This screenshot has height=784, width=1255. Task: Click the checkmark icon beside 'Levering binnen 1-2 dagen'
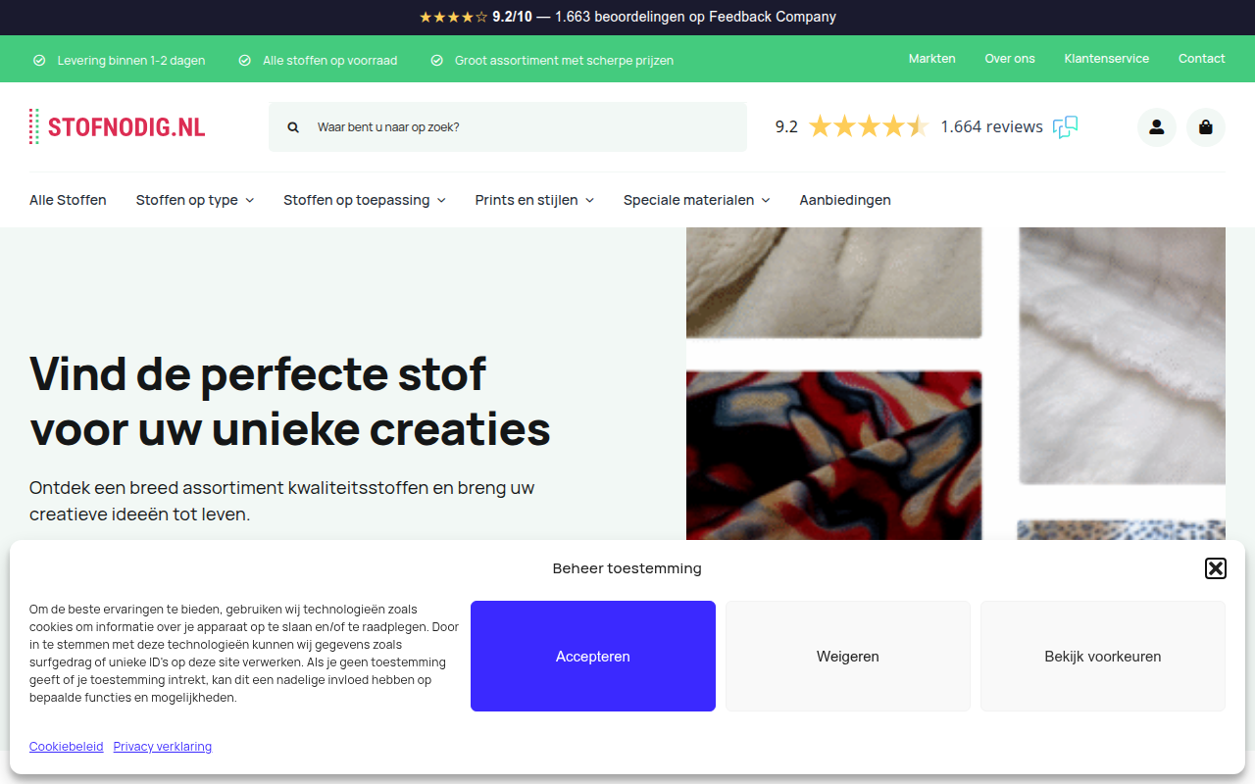click(39, 61)
